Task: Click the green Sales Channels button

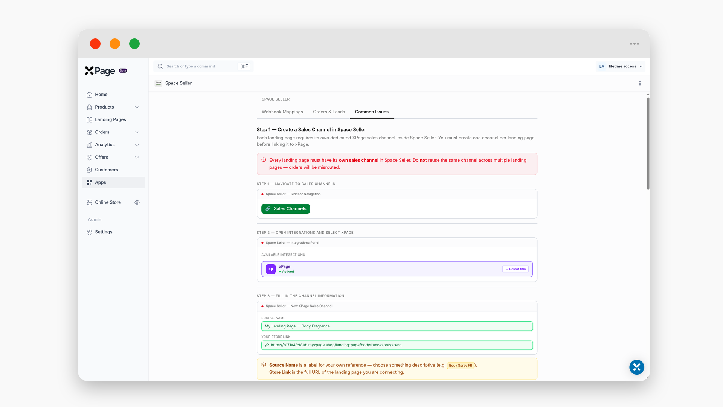Action: [285, 209]
